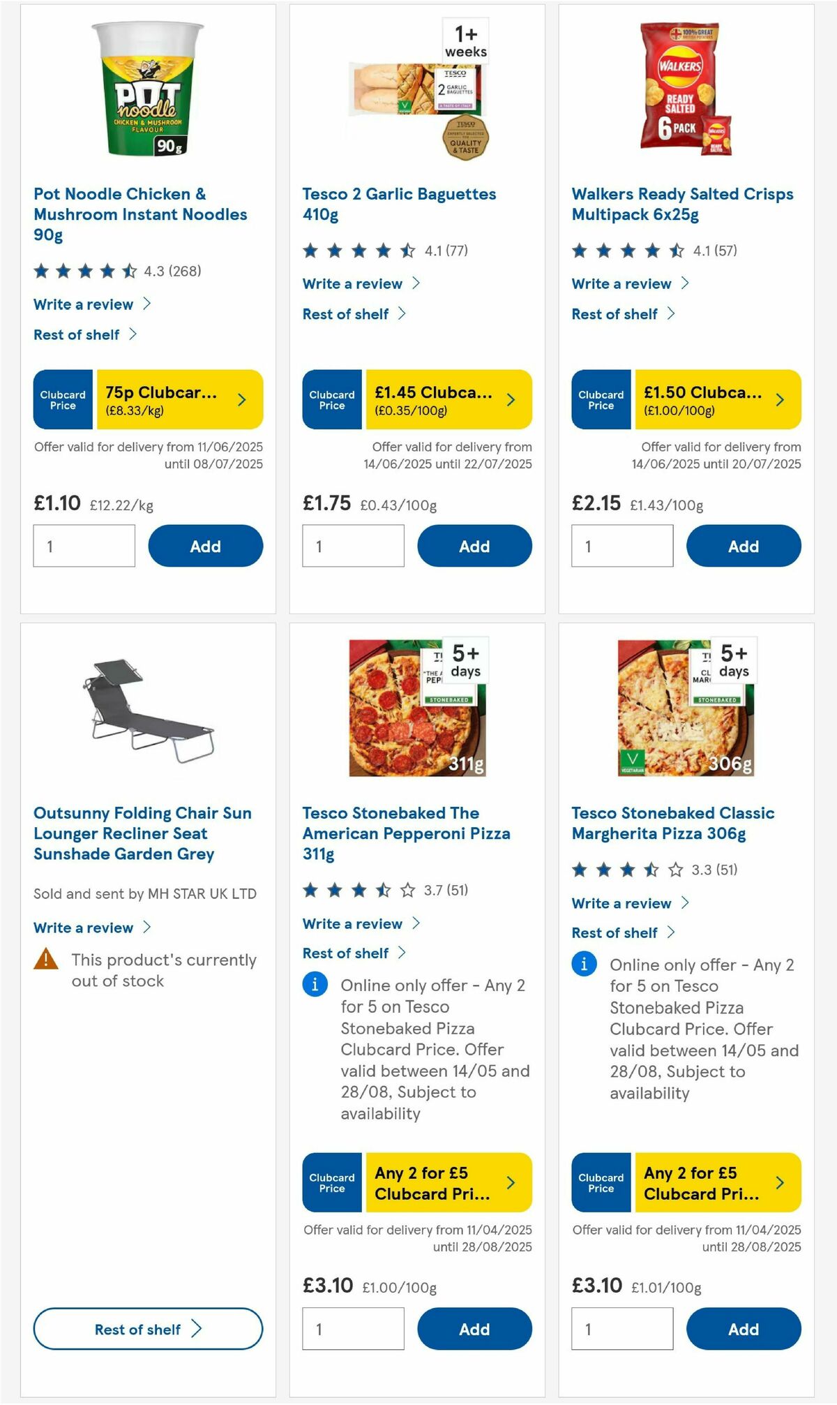Click the info icon on the Margherita pizza offer
This screenshot has width=837, height=1405.
pyautogui.click(x=584, y=964)
